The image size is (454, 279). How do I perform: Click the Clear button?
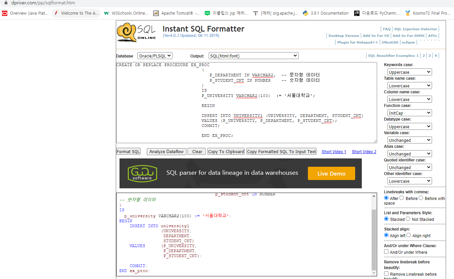pyautogui.click(x=197, y=151)
